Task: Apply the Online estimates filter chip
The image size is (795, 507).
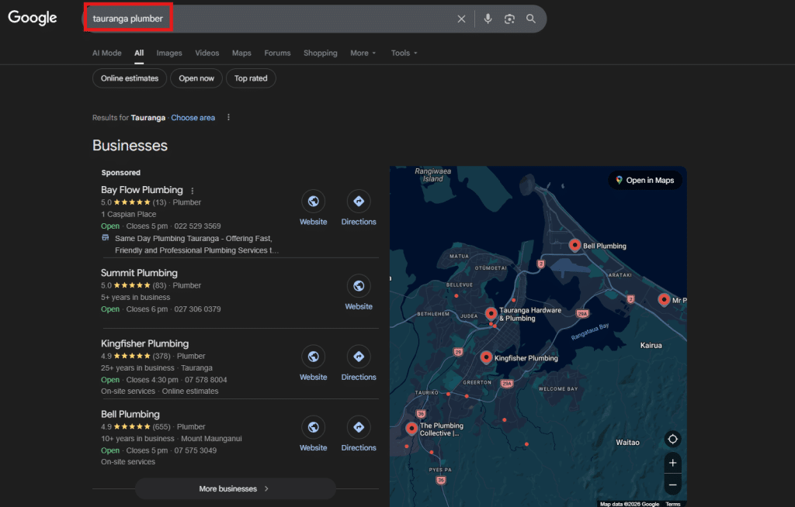Action: coord(130,78)
